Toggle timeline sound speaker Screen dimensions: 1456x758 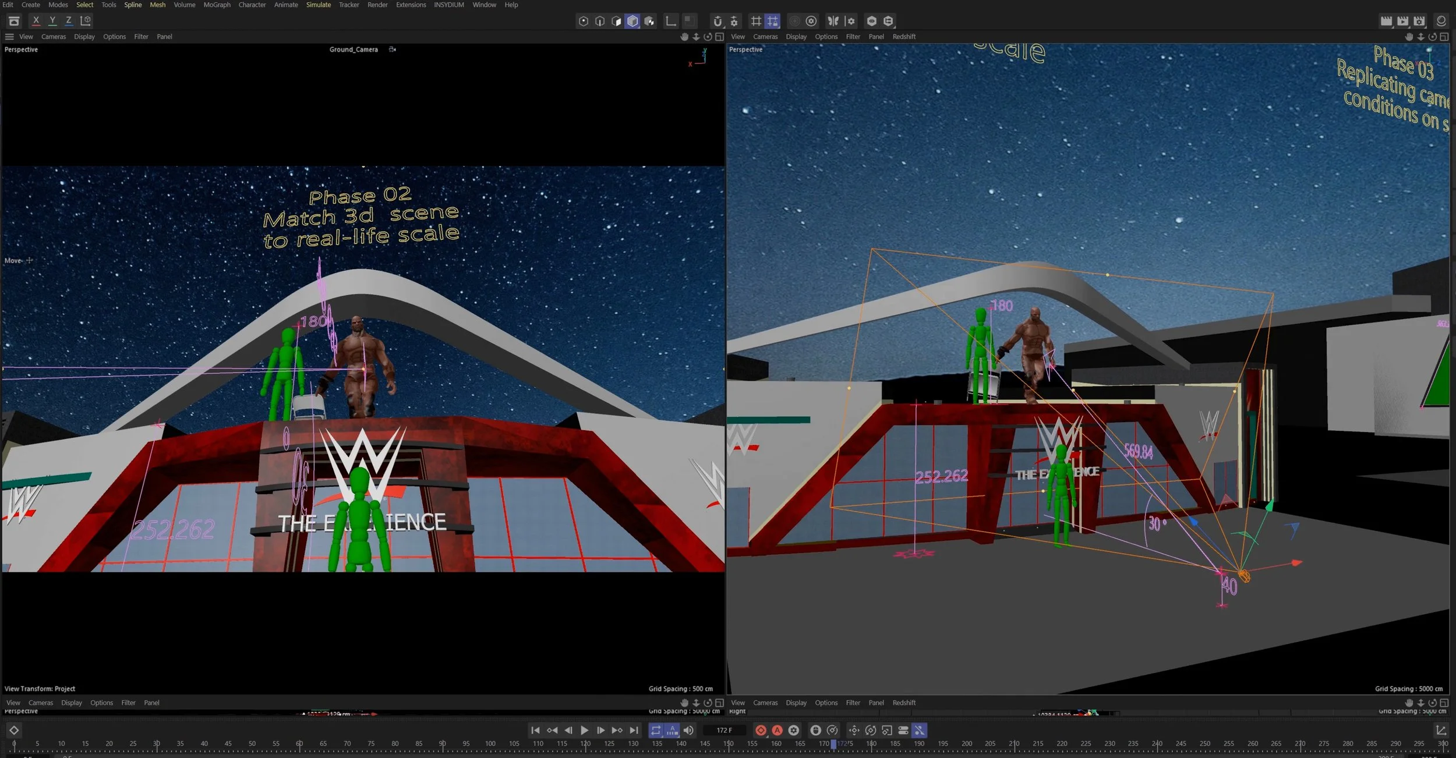tap(688, 730)
